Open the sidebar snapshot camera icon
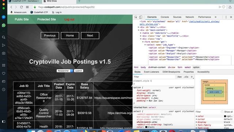This screenshot has height=132, width=234. pos(4,53)
